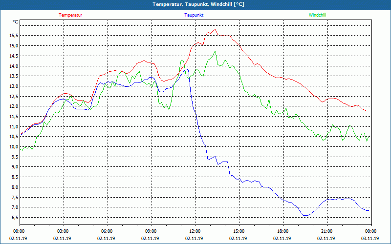Click the y-axis value '11,5'

coord(14,117)
